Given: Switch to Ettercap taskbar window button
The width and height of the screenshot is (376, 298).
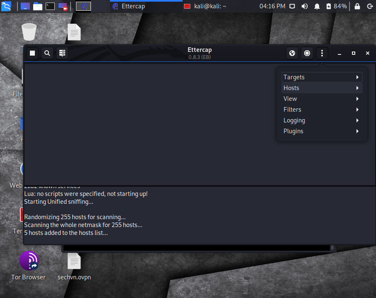Looking at the screenshot, I should point(146,6).
